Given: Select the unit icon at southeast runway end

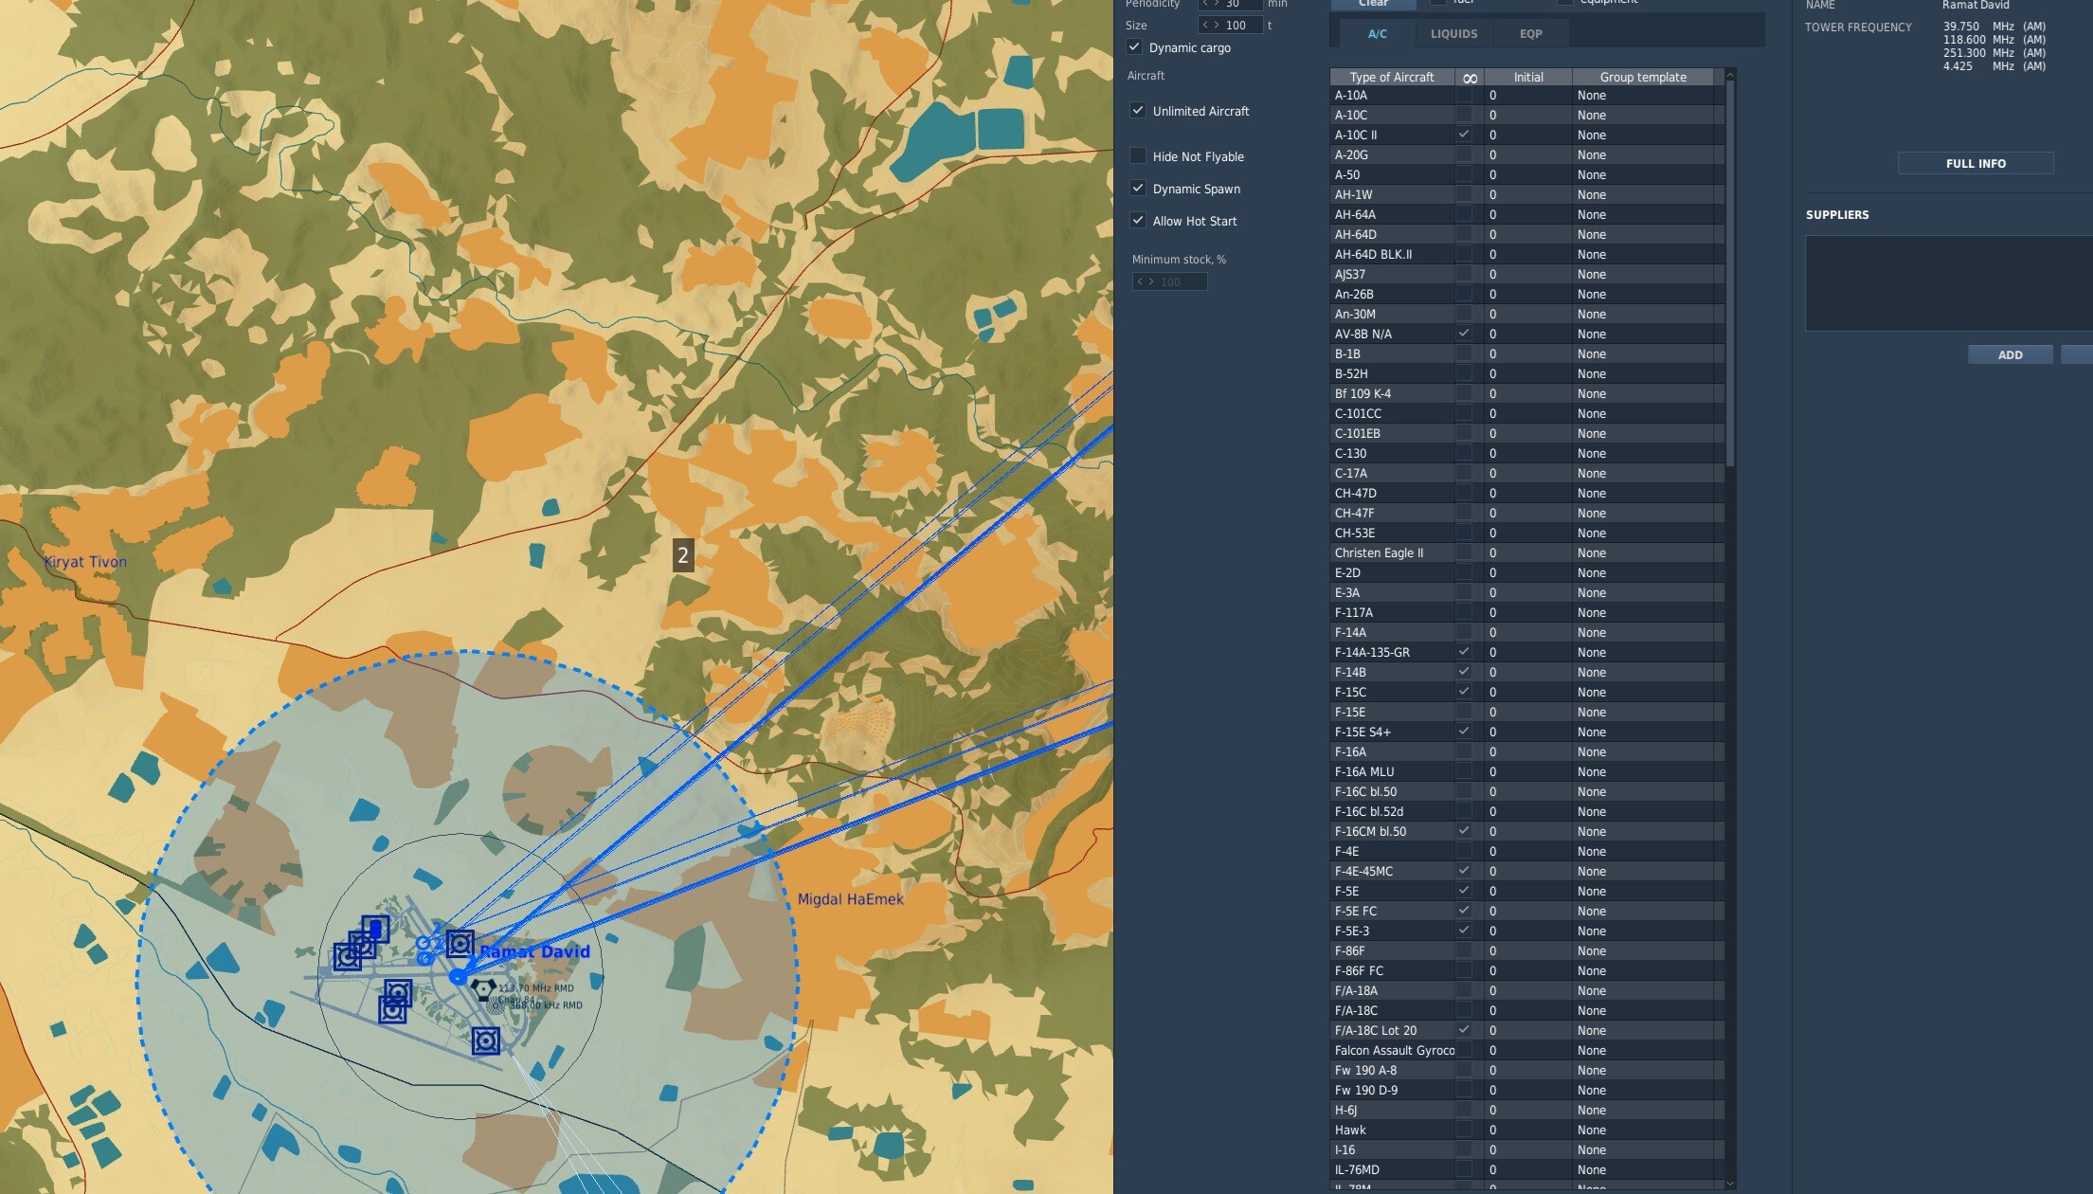Looking at the screenshot, I should tap(486, 1040).
